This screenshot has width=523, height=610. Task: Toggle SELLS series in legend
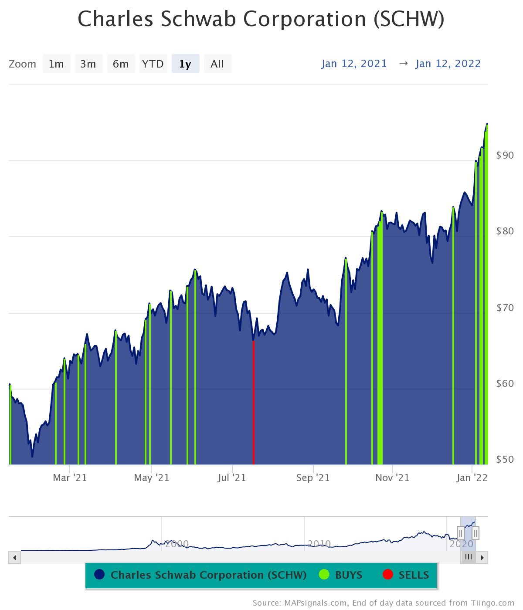[406, 575]
